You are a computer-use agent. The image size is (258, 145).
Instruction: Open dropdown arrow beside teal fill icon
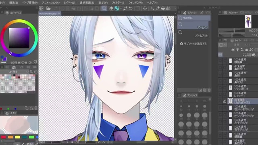coord(121,8)
